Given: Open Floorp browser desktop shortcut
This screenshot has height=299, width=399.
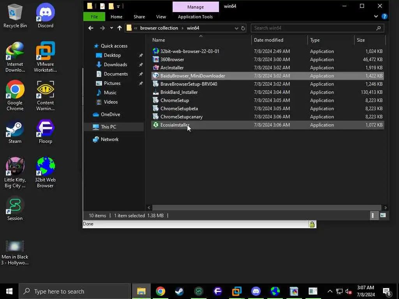Looking at the screenshot, I should click(45, 132).
